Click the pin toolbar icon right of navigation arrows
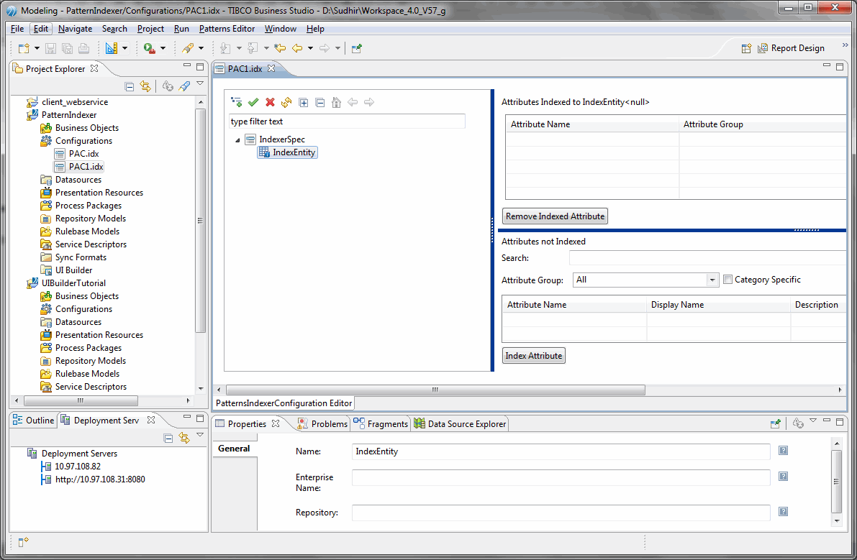 pyautogui.click(x=356, y=48)
